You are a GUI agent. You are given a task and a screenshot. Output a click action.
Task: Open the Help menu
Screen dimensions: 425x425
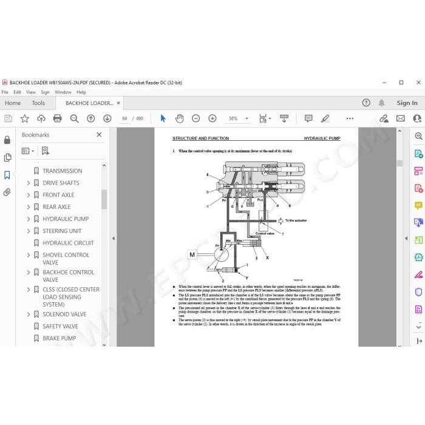(81, 92)
